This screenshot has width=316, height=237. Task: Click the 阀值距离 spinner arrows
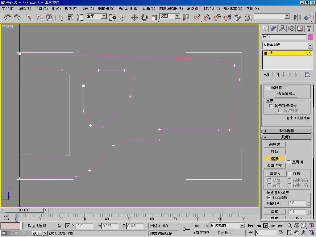(x=309, y=203)
